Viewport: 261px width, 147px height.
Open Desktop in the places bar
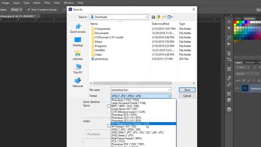(78, 42)
